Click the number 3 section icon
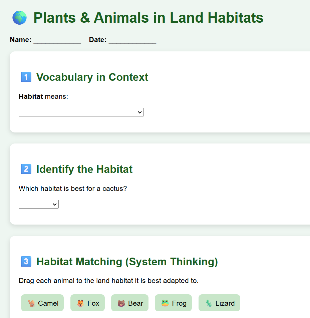The image size is (310, 318). 26,261
